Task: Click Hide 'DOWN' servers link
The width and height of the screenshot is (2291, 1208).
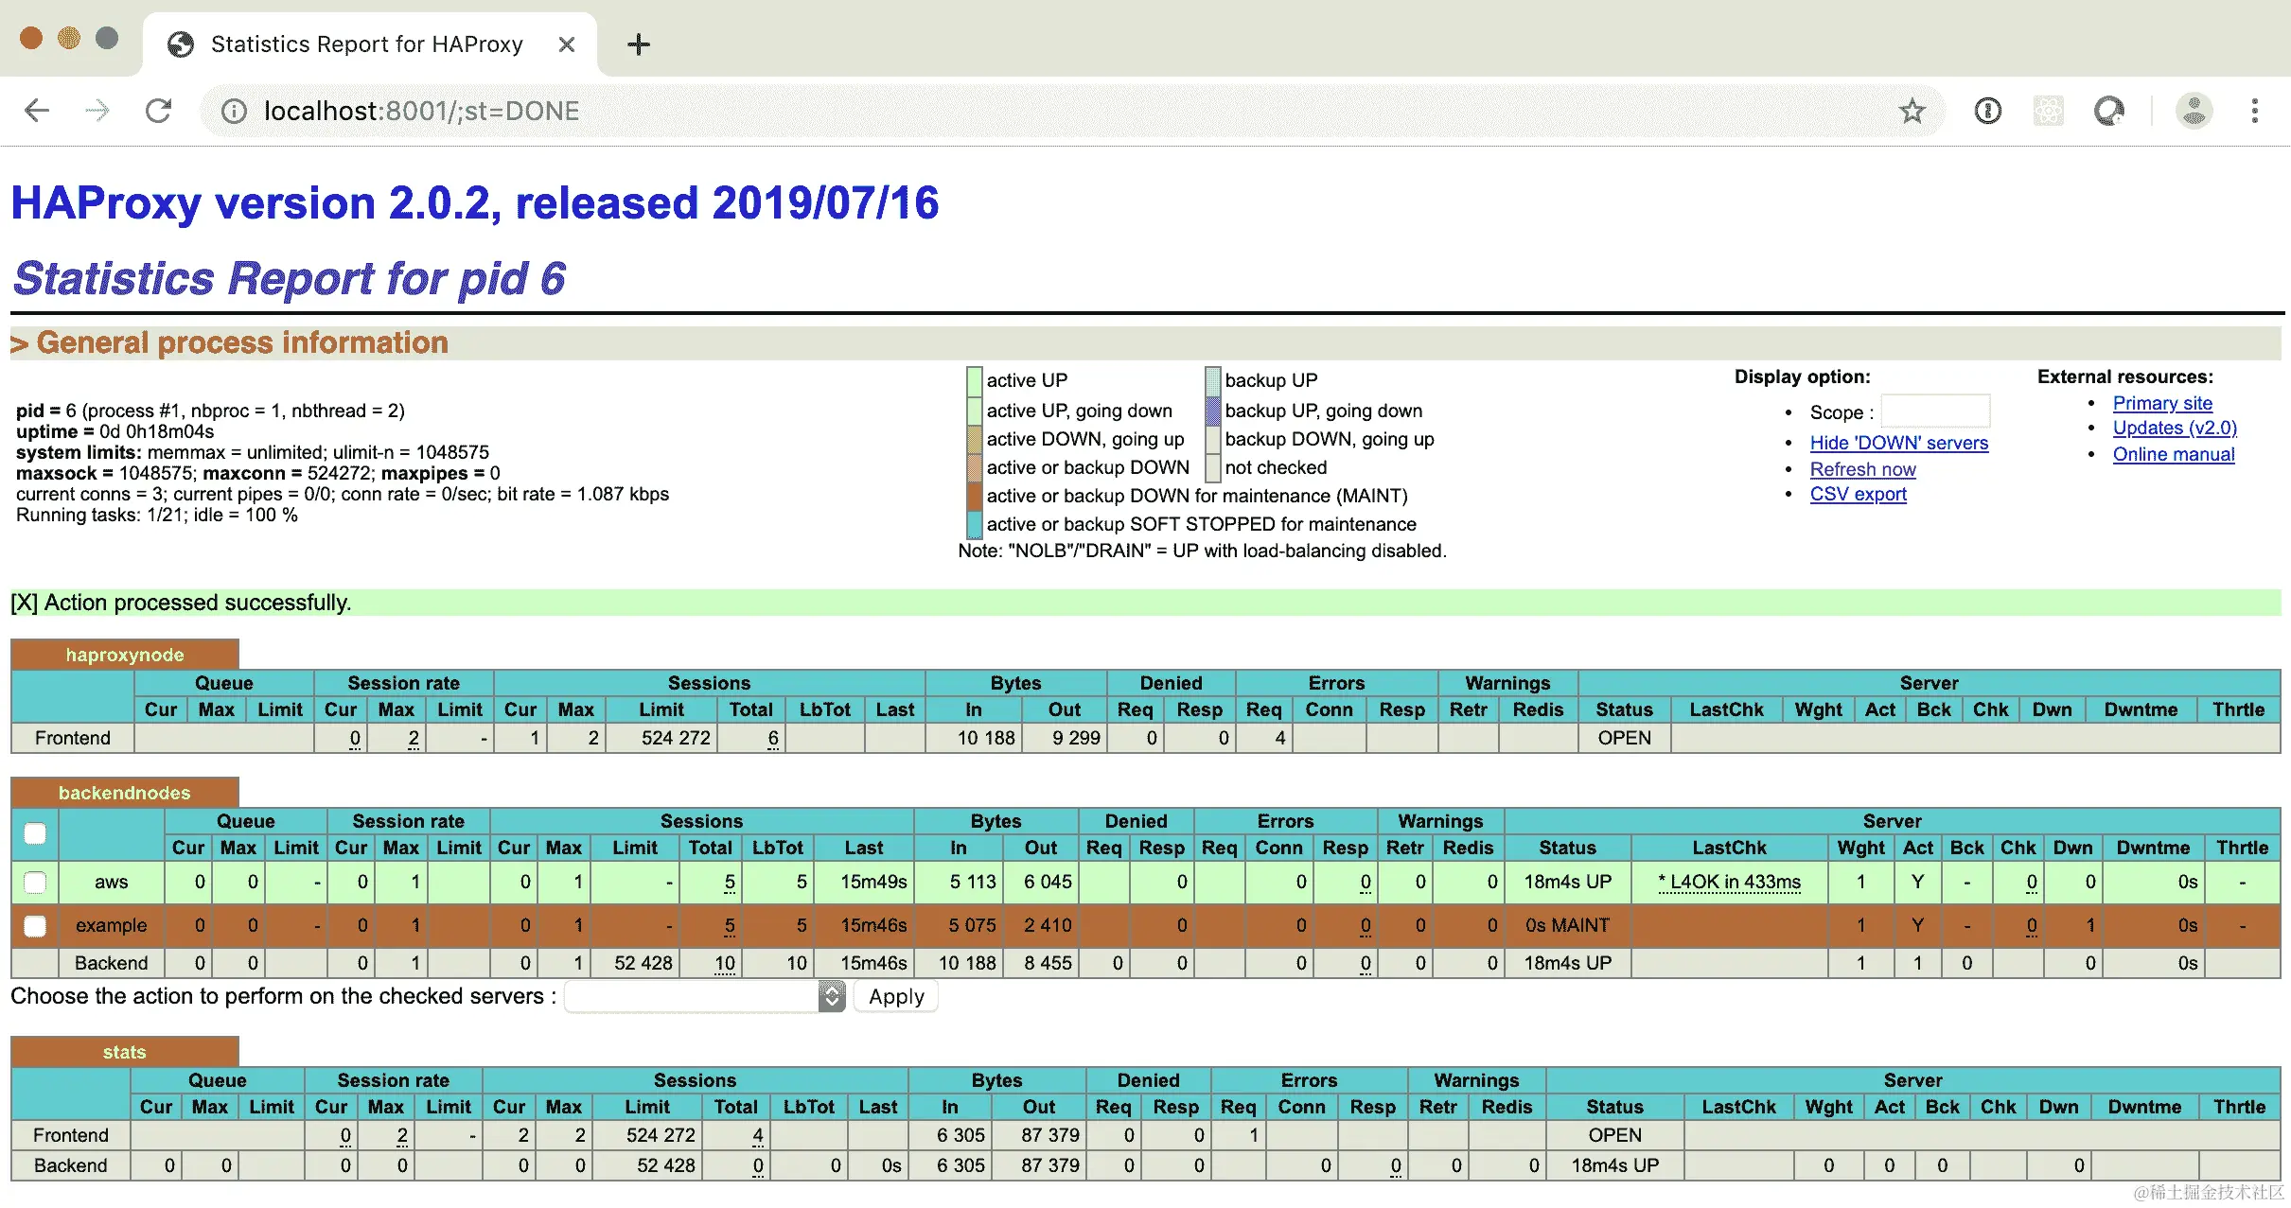Action: point(1898,443)
